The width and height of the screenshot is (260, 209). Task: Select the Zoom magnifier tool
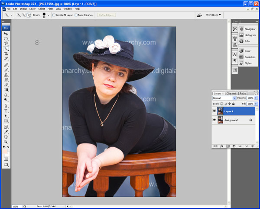6,142
